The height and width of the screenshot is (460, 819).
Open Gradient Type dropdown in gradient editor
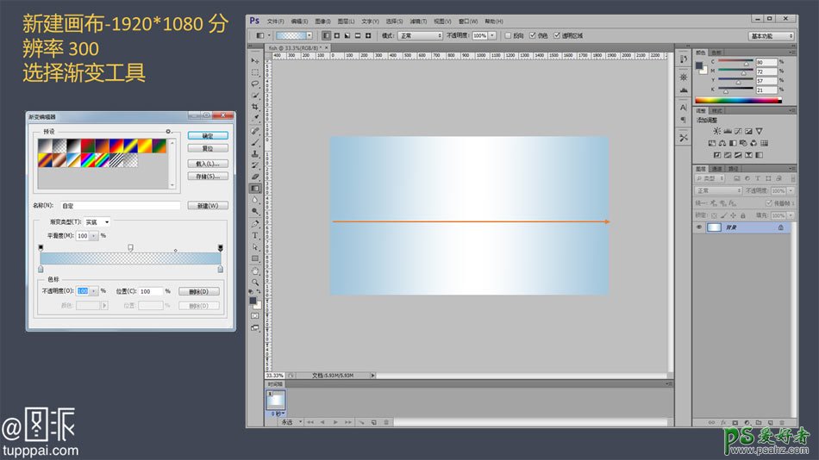97,222
